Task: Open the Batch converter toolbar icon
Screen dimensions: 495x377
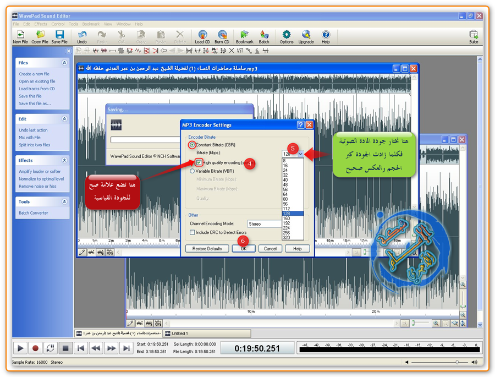Action: coord(264,35)
